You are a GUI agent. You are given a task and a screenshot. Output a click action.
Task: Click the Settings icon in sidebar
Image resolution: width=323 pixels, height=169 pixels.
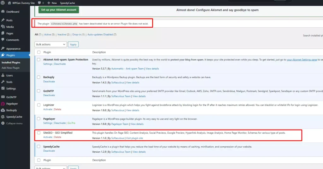3,88
